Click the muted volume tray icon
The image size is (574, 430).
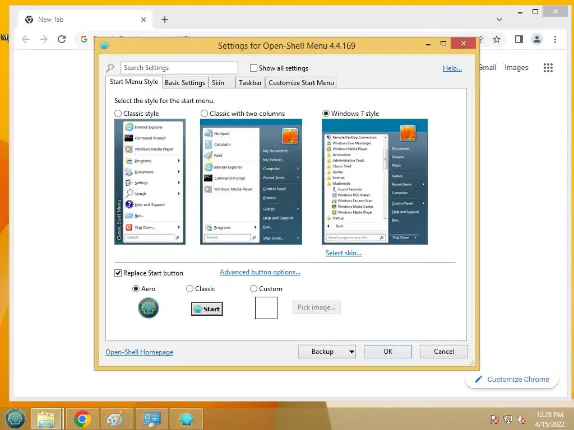coord(521,419)
